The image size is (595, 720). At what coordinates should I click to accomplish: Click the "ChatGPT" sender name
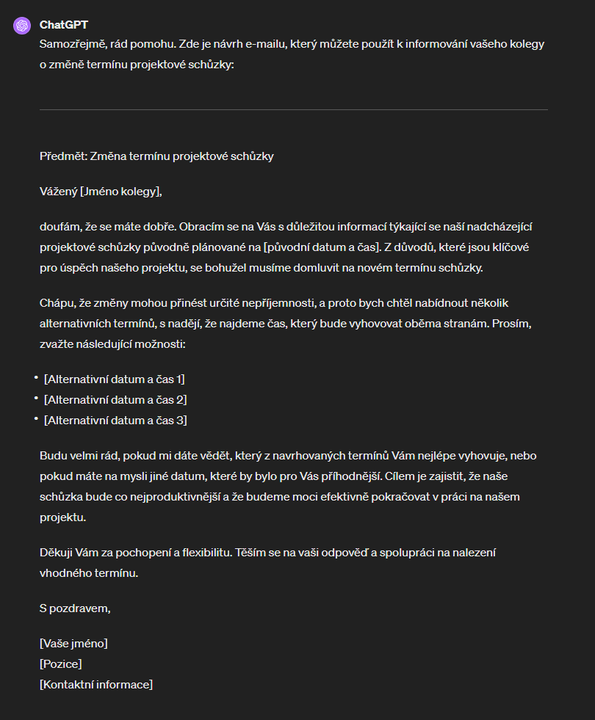[64, 25]
